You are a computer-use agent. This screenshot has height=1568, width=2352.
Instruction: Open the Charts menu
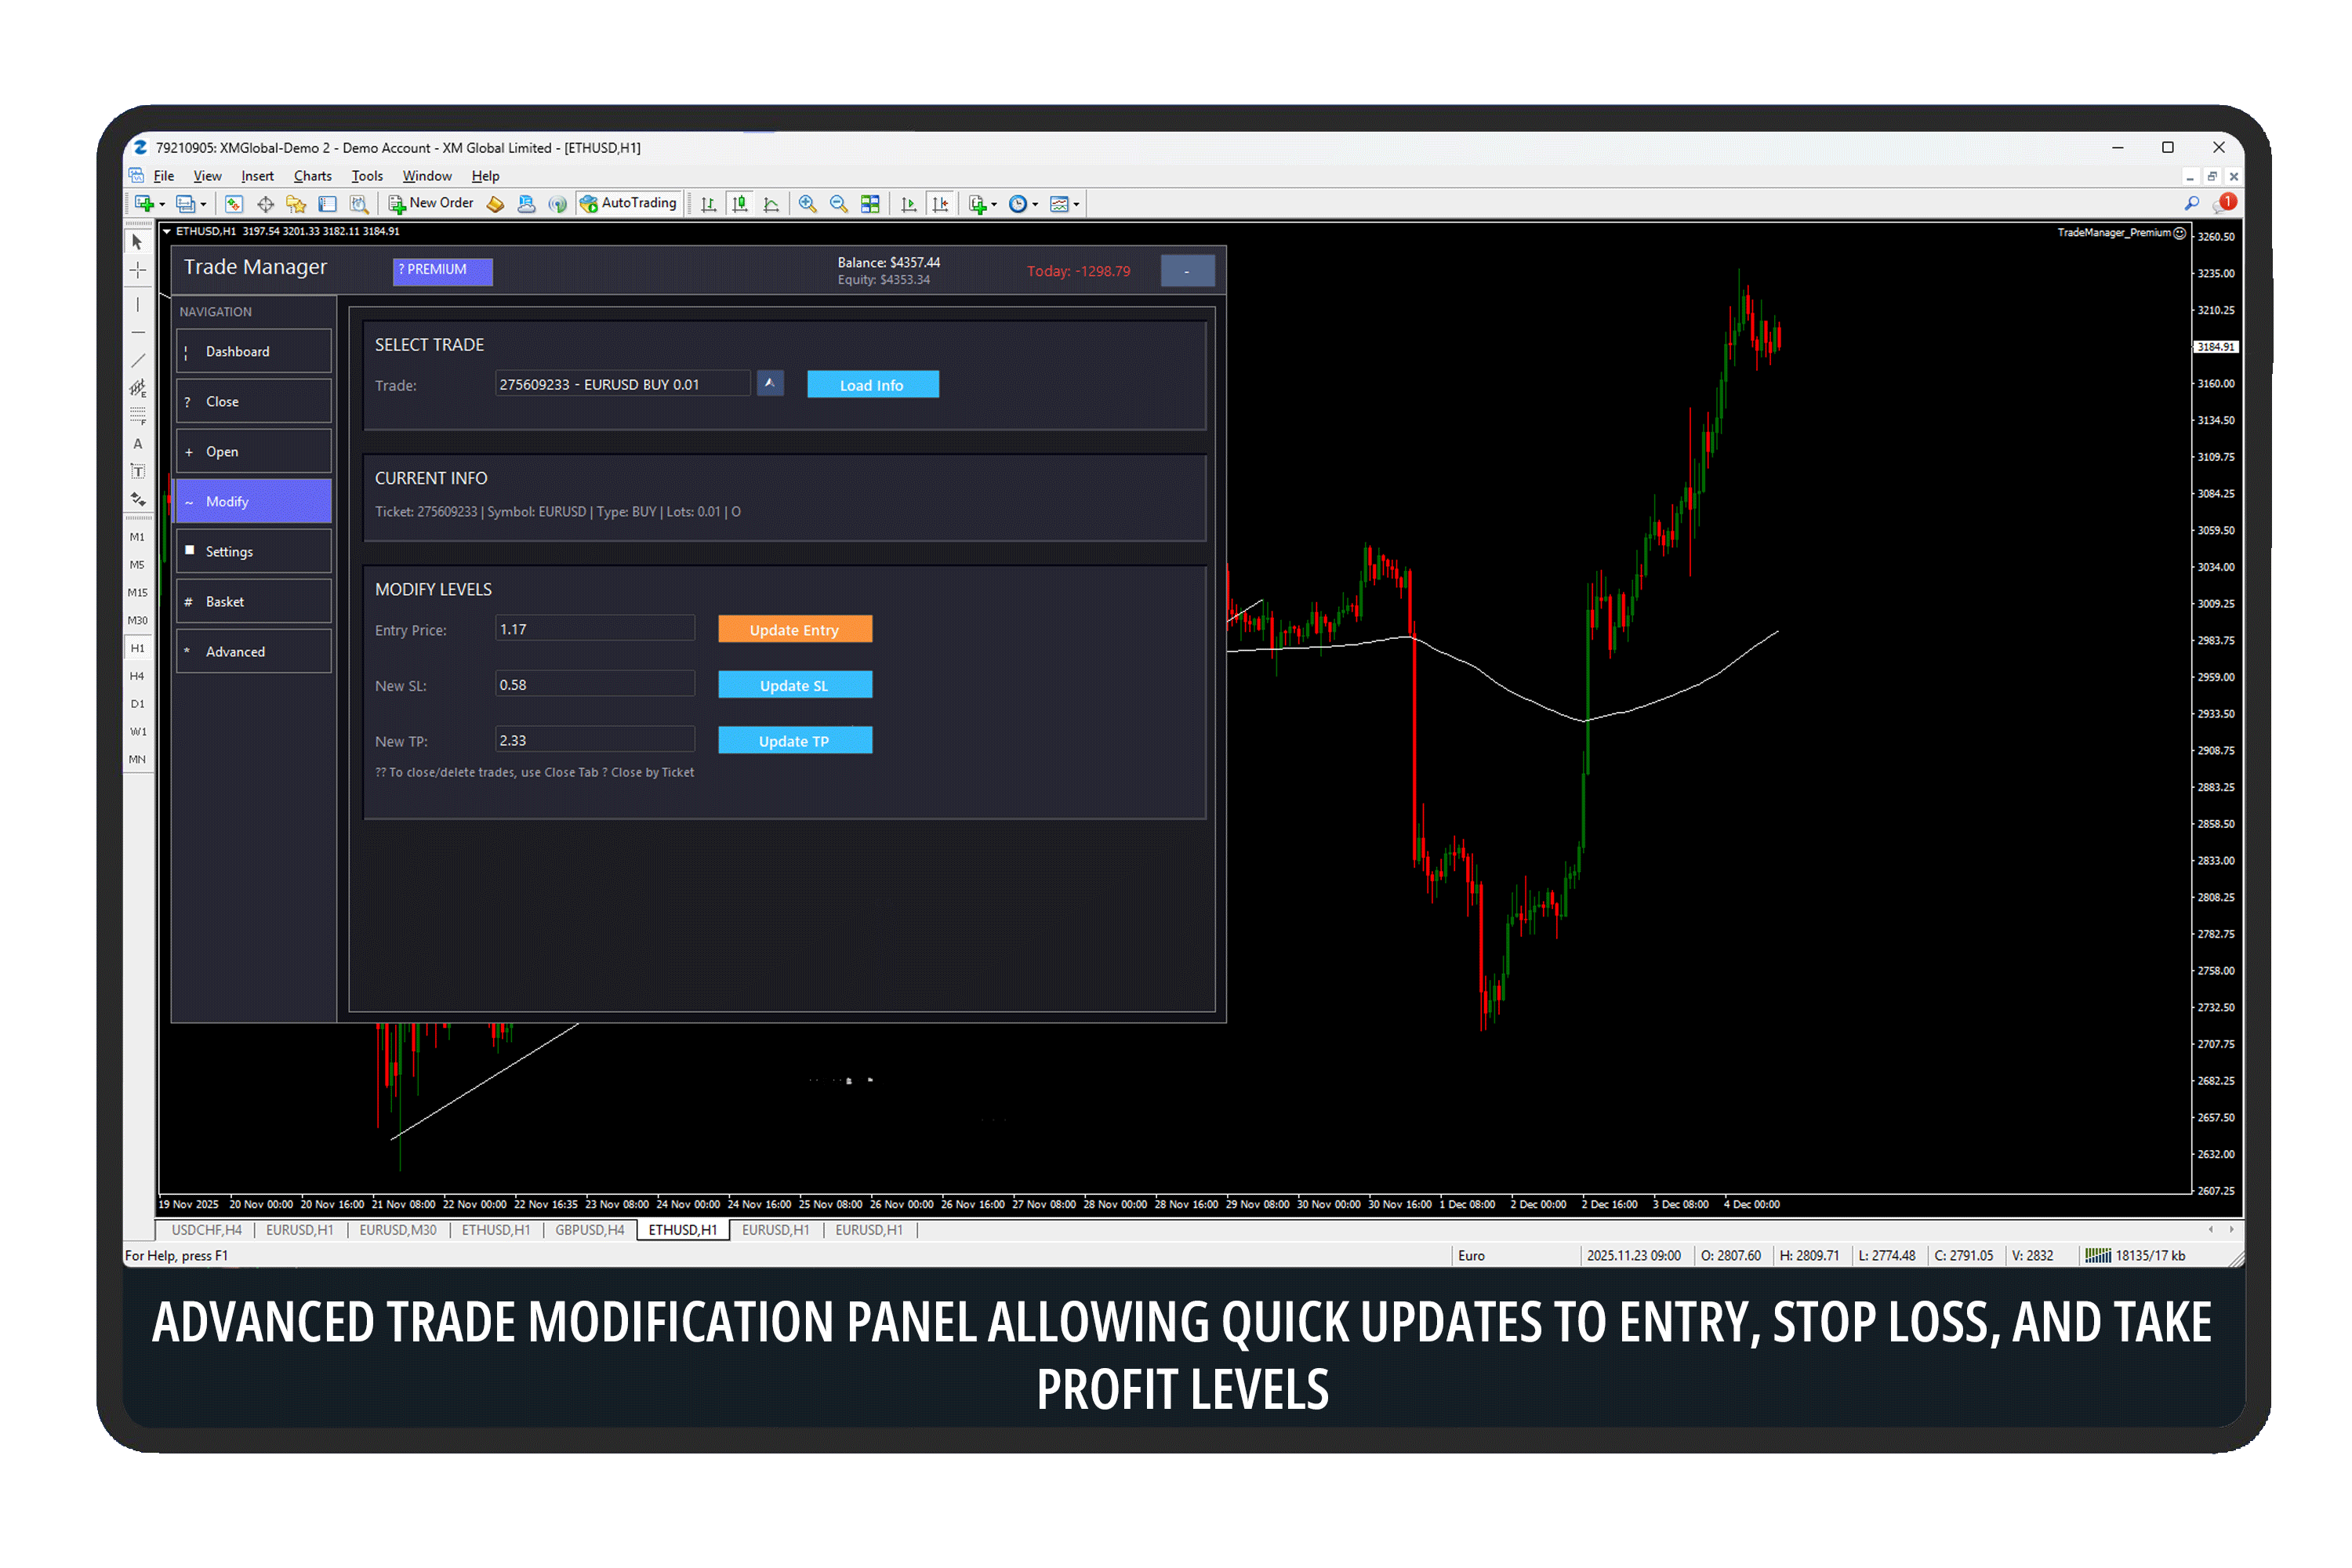(312, 175)
